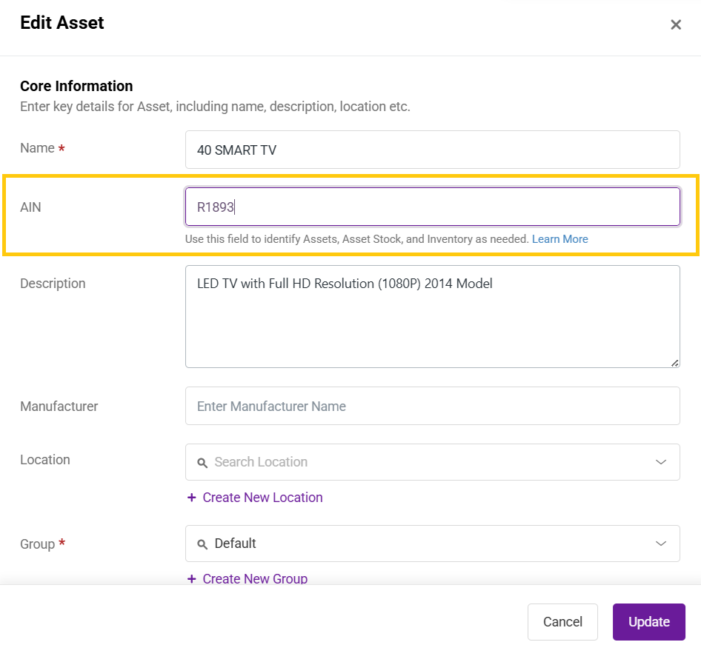Click the Update button
Viewport: 701px width, 662px height.
(648, 622)
